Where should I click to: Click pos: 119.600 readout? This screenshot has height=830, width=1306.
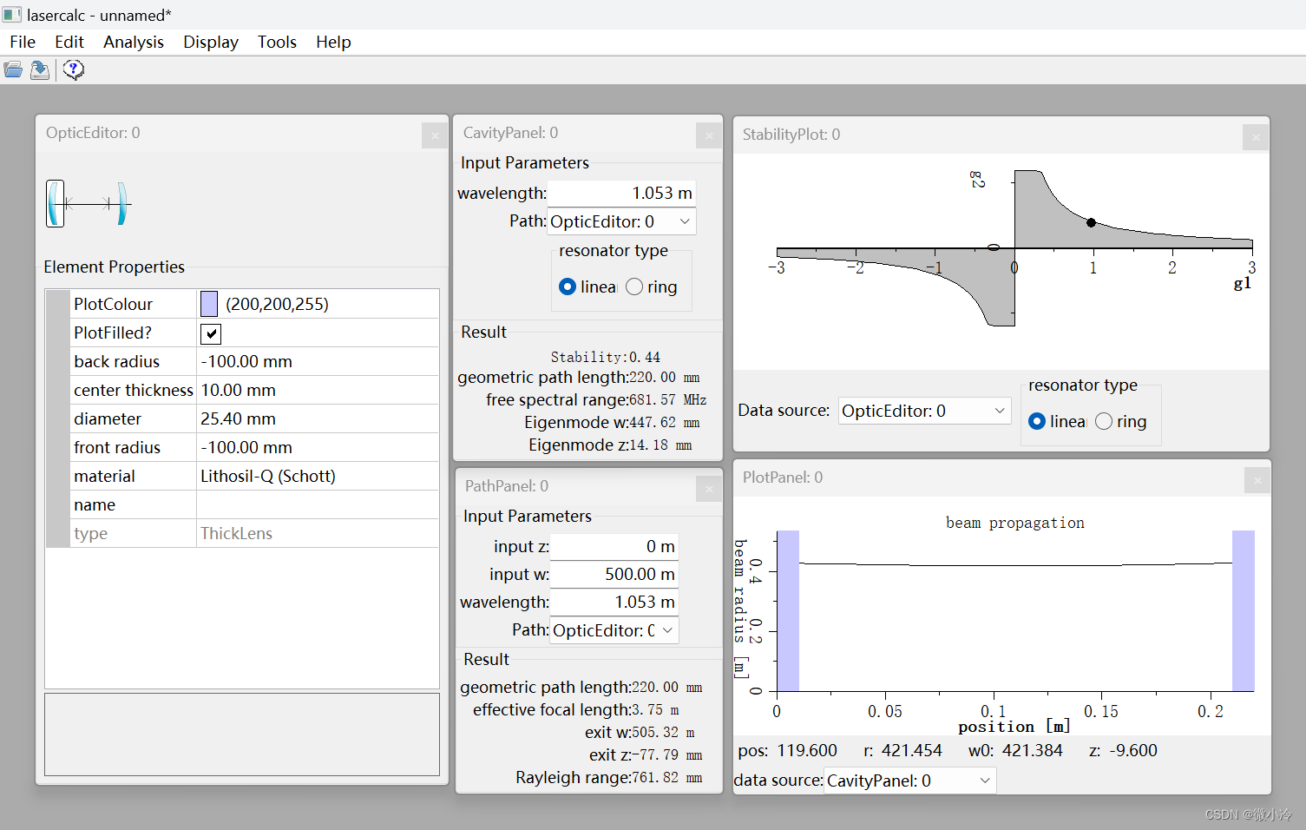[787, 750]
